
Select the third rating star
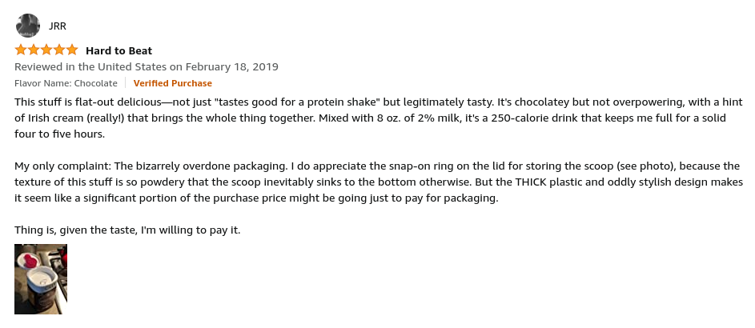pyautogui.click(x=46, y=50)
